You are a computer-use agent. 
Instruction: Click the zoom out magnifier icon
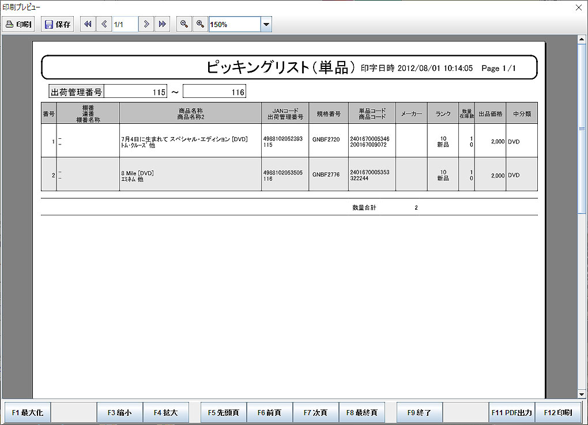click(184, 24)
